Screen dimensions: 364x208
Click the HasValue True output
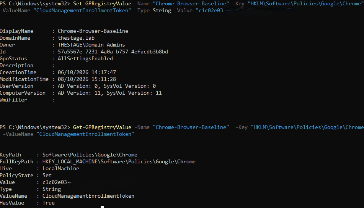(49, 203)
